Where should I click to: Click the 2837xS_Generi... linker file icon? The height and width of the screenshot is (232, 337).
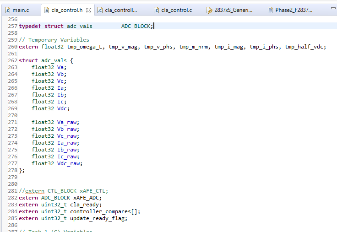(x=209, y=10)
